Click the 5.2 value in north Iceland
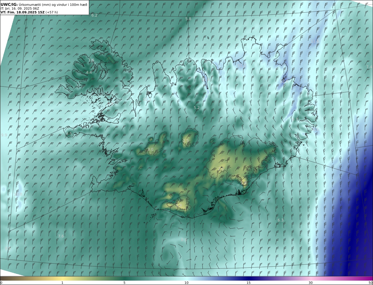The image size is (373, 285). point(197,108)
